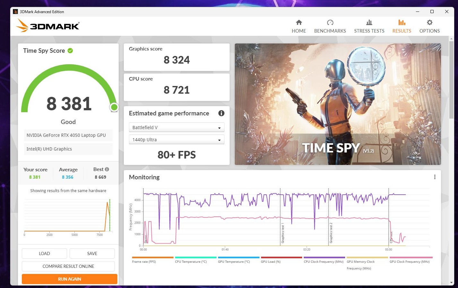Switch to the Results tab
This screenshot has width=458, height=288.
pyautogui.click(x=402, y=27)
